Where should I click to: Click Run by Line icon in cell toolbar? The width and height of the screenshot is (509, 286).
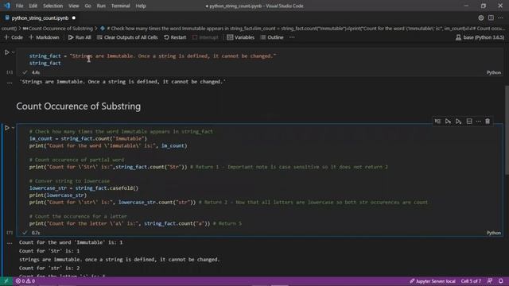tap(437, 122)
